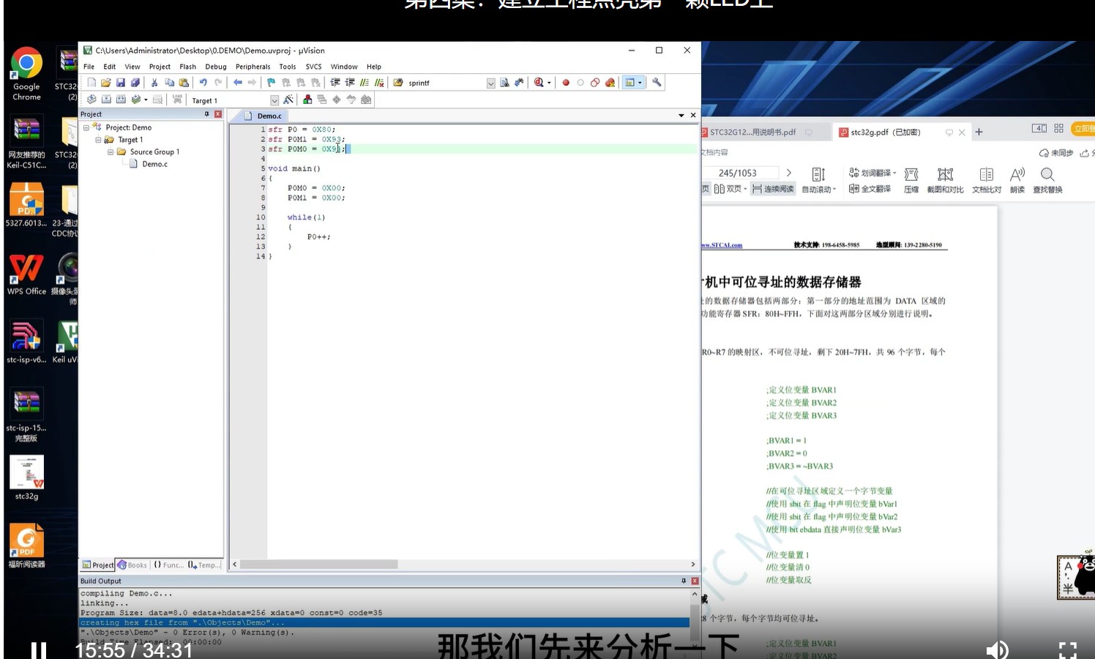
Task: Click the Rebuild all target files icon
Action: (121, 100)
